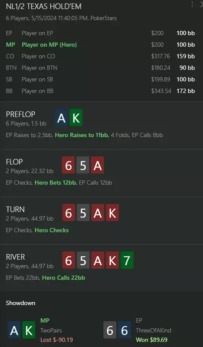This screenshot has height=347, width=203.
Task: Select the Player on BB row
Action: 100,91
